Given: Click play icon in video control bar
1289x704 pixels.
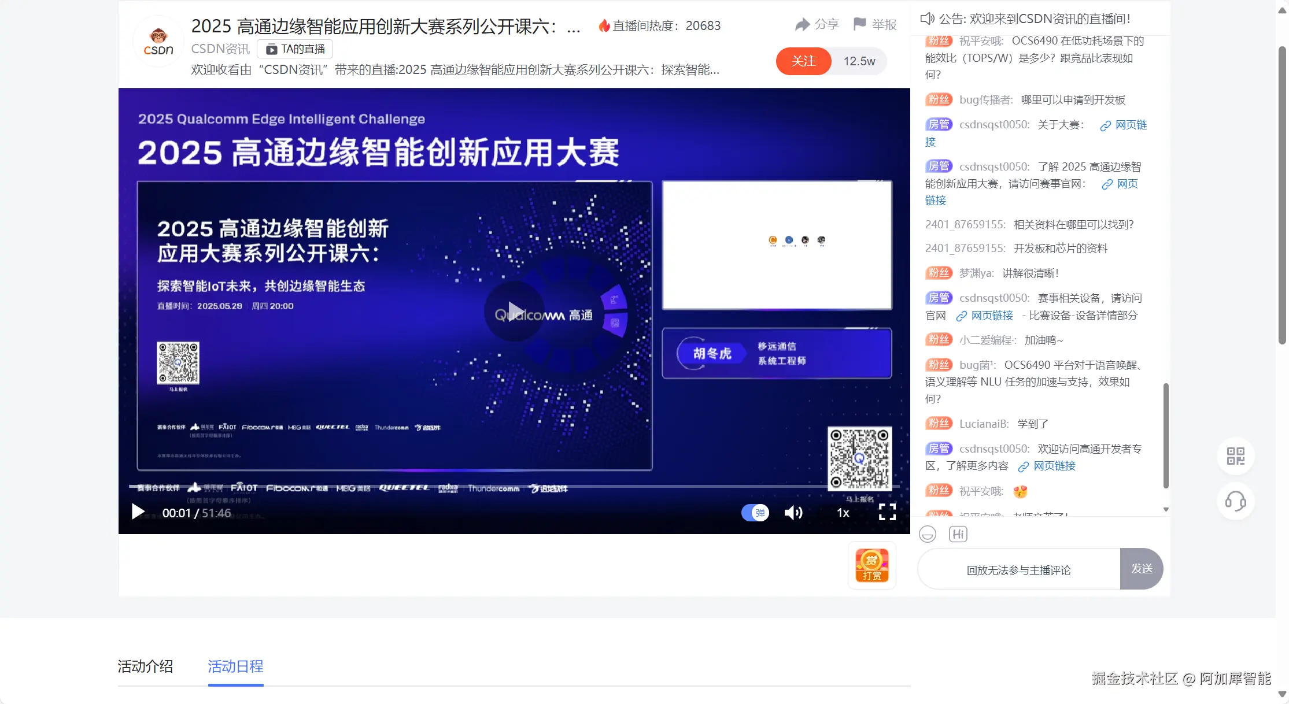Looking at the screenshot, I should (138, 512).
